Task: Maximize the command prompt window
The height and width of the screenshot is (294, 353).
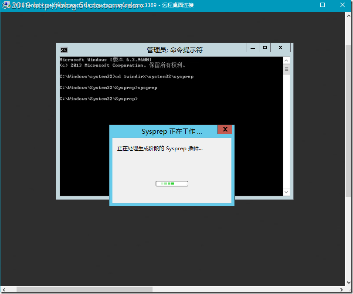Action: coord(265,47)
